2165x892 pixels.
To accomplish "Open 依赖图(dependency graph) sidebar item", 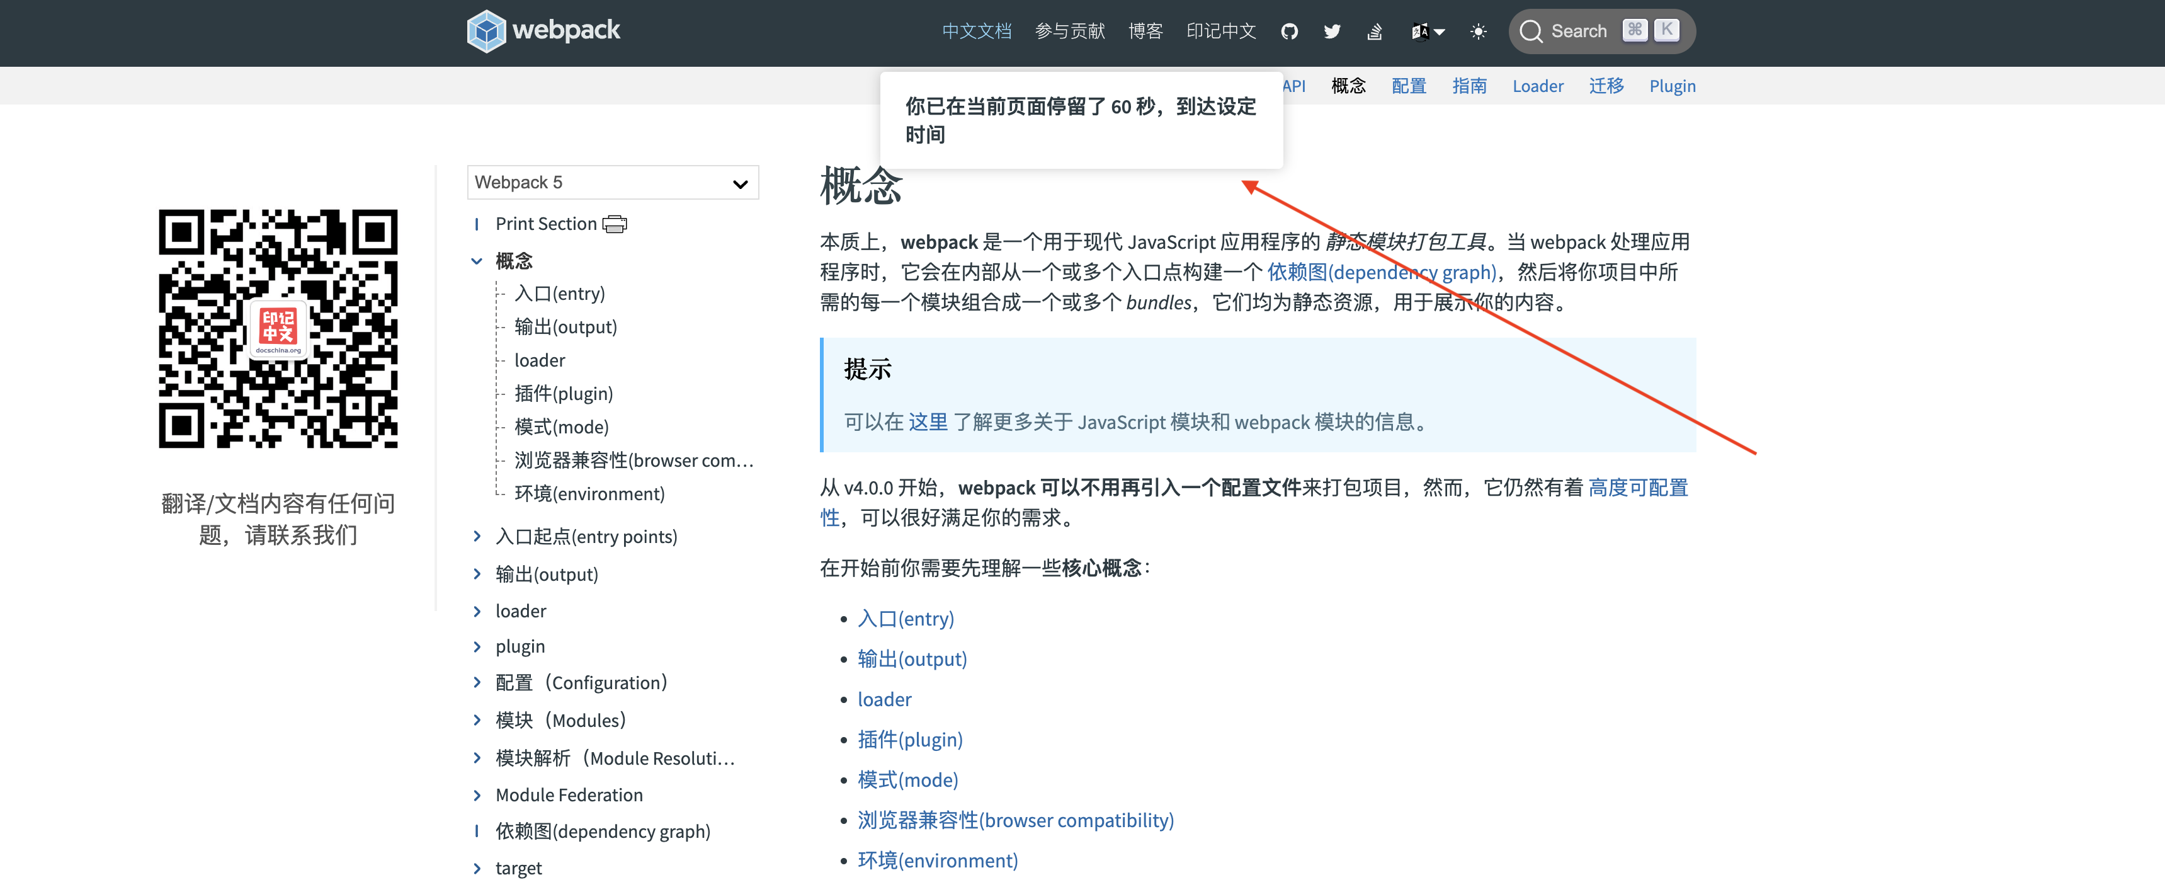I will click(603, 832).
